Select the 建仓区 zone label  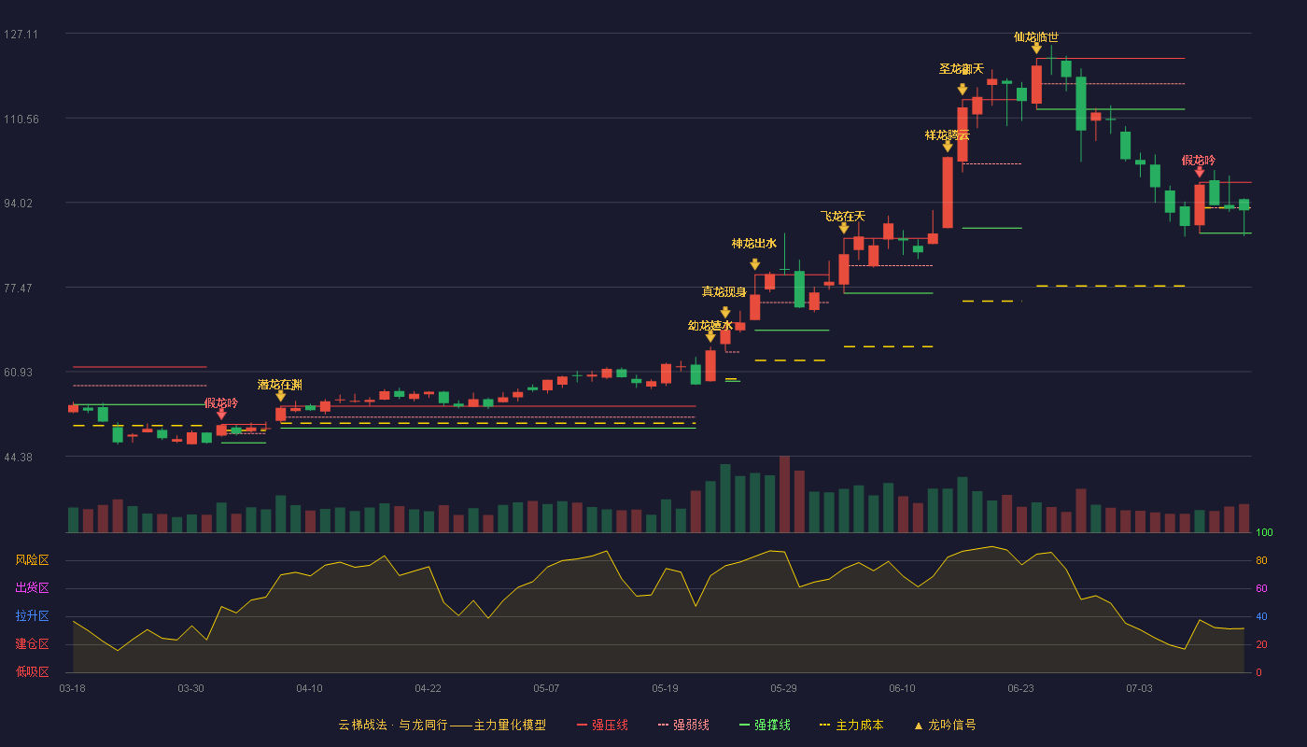coord(32,644)
